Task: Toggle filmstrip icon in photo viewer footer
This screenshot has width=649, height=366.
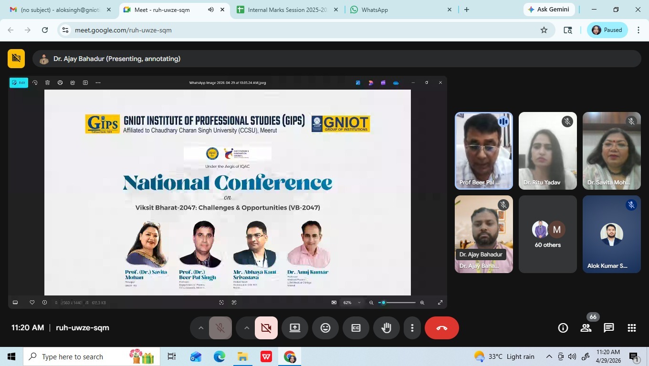Action: coord(15,303)
